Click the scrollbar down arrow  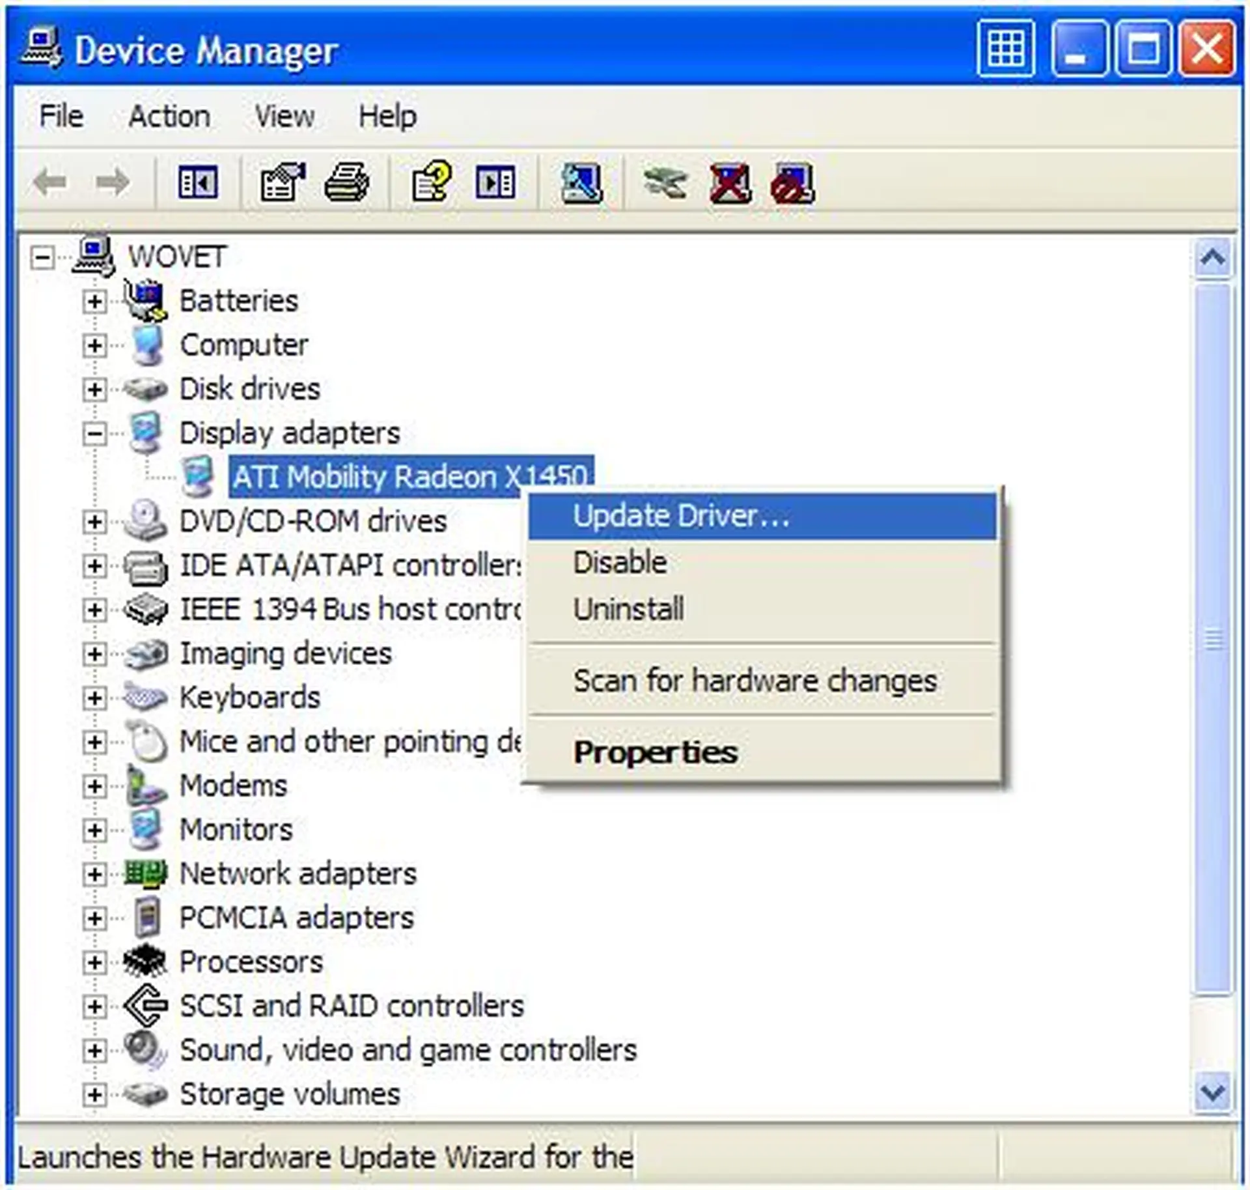[x=1212, y=1092]
